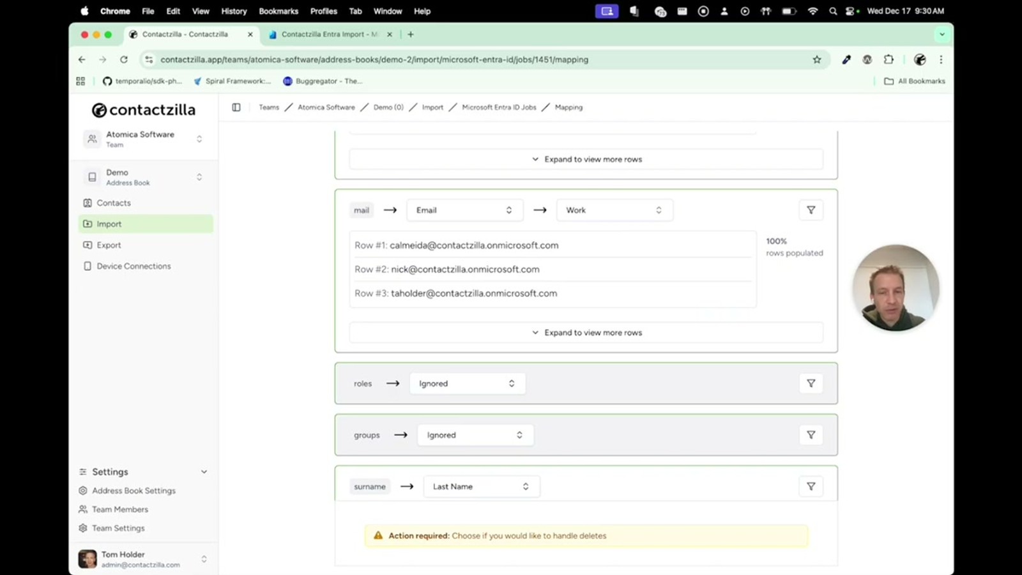Open the Apple menu

84,11
